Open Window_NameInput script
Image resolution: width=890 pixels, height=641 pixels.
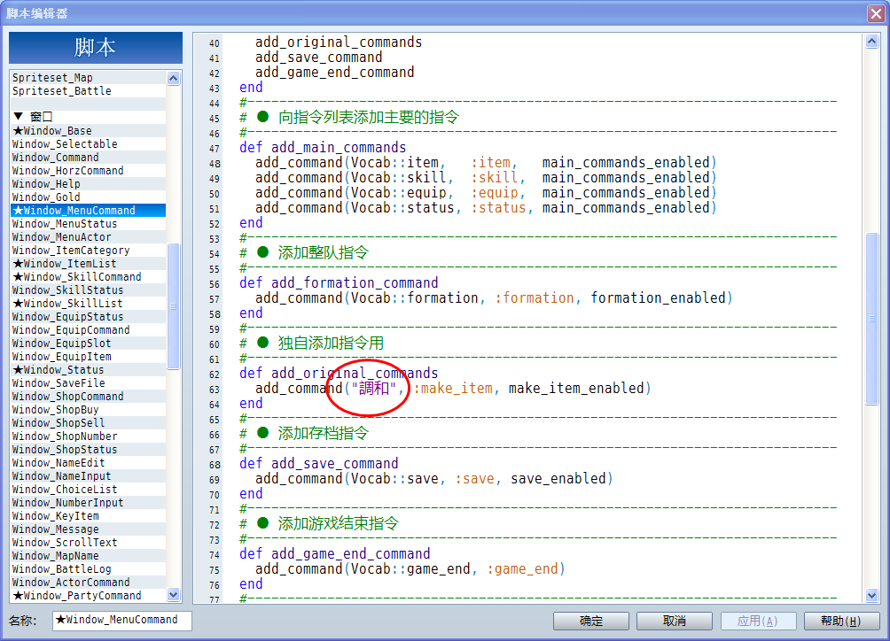89,476
